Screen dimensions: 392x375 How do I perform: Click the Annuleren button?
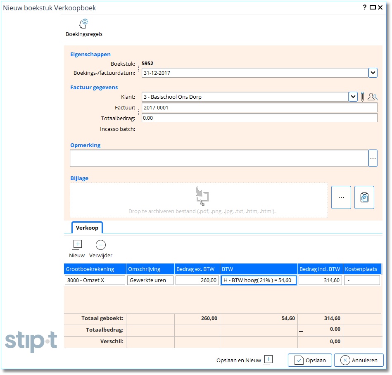pyautogui.click(x=359, y=360)
